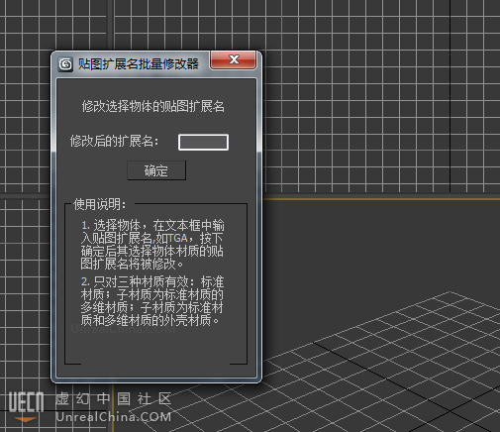The height and width of the screenshot is (432, 500).
Task: Click the 修改后的扩展名 label
Action: click(x=114, y=141)
